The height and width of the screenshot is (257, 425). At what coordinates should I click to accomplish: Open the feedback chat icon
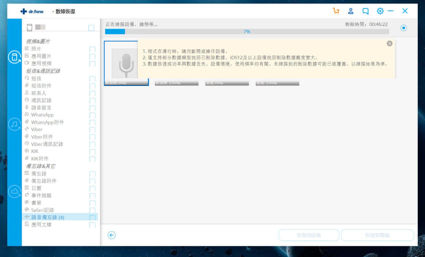(365, 11)
